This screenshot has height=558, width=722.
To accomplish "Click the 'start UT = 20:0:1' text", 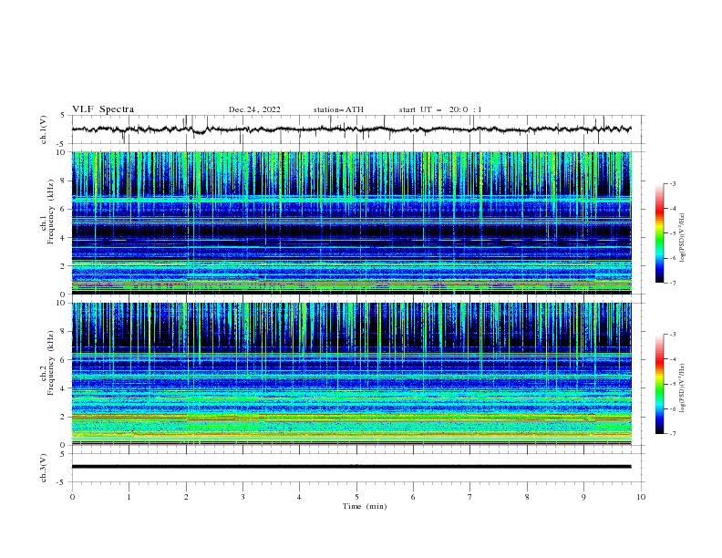I will [x=440, y=109].
